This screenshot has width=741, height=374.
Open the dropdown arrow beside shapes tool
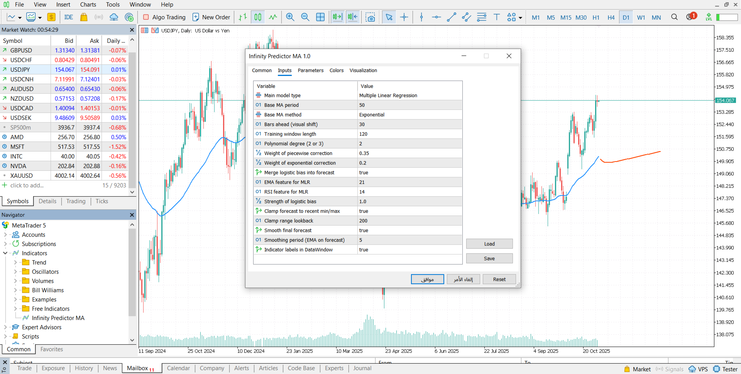520,18
